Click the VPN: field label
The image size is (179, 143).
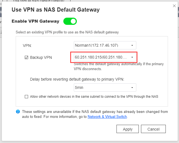coord(27,46)
